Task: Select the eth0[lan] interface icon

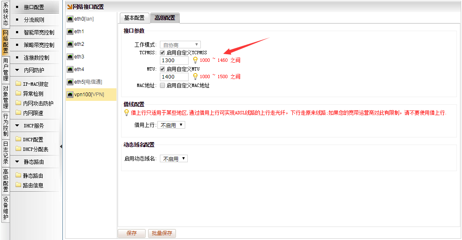Action: 70,19
